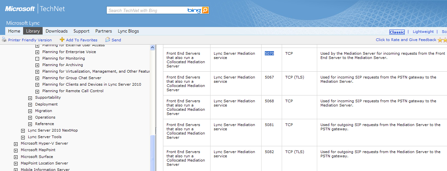Open Planning for Monitoring tree item
Image resolution: width=447 pixels, height=171 pixels.
point(63,58)
